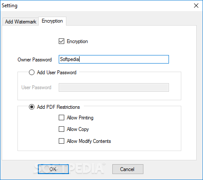
Task: Tick the Allow Copy checkbox
Action: (x=61, y=129)
